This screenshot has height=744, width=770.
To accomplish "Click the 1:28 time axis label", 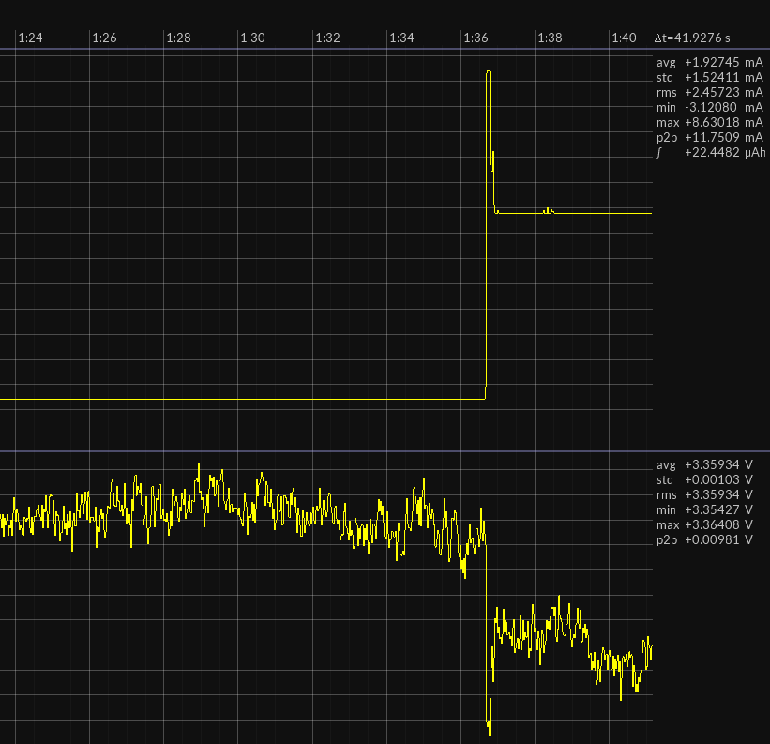I will [179, 38].
